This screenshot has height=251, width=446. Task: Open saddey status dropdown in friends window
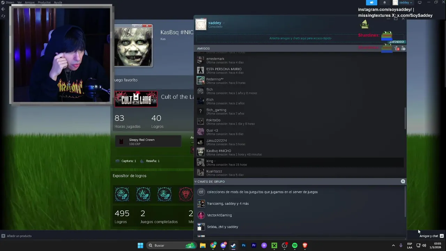(x=223, y=23)
